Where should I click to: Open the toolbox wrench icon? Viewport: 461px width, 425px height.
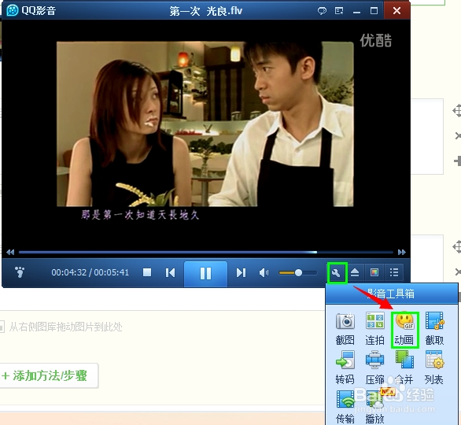tap(337, 273)
